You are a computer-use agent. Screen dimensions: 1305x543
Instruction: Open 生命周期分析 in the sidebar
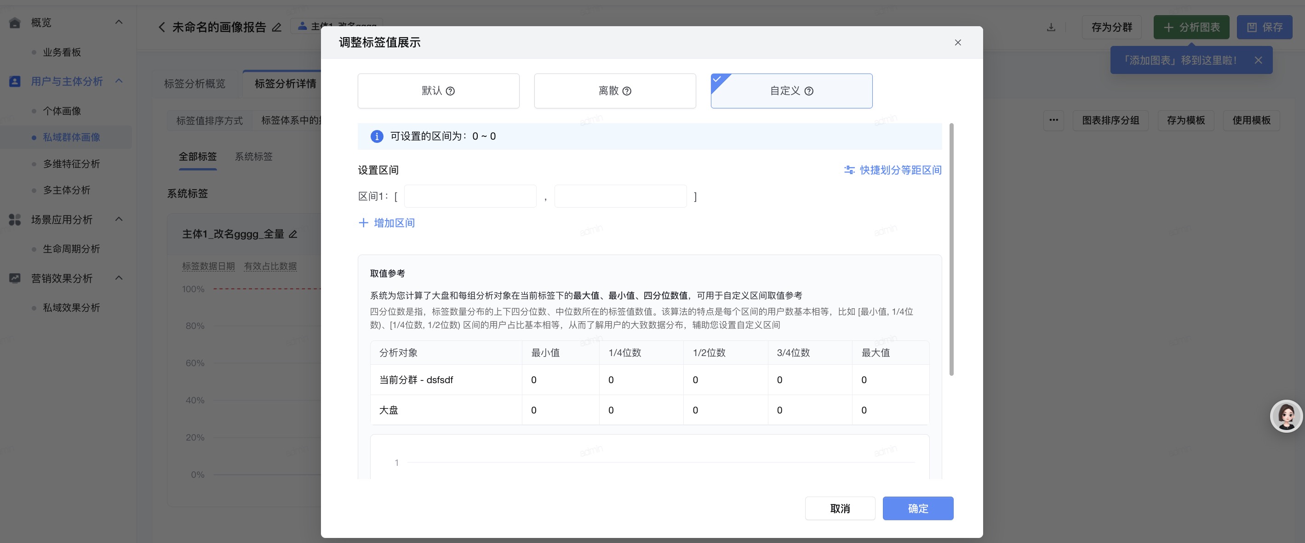pos(71,249)
